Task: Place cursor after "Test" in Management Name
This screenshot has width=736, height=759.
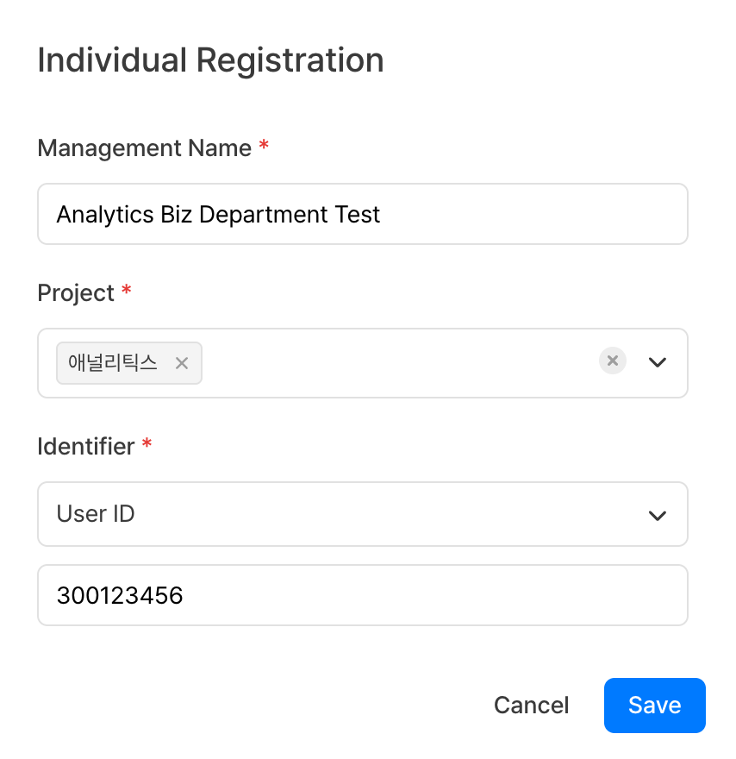Action: (x=382, y=214)
